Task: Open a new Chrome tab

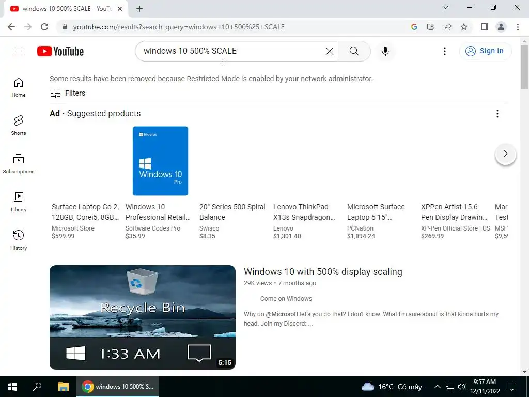Action: (139, 9)
